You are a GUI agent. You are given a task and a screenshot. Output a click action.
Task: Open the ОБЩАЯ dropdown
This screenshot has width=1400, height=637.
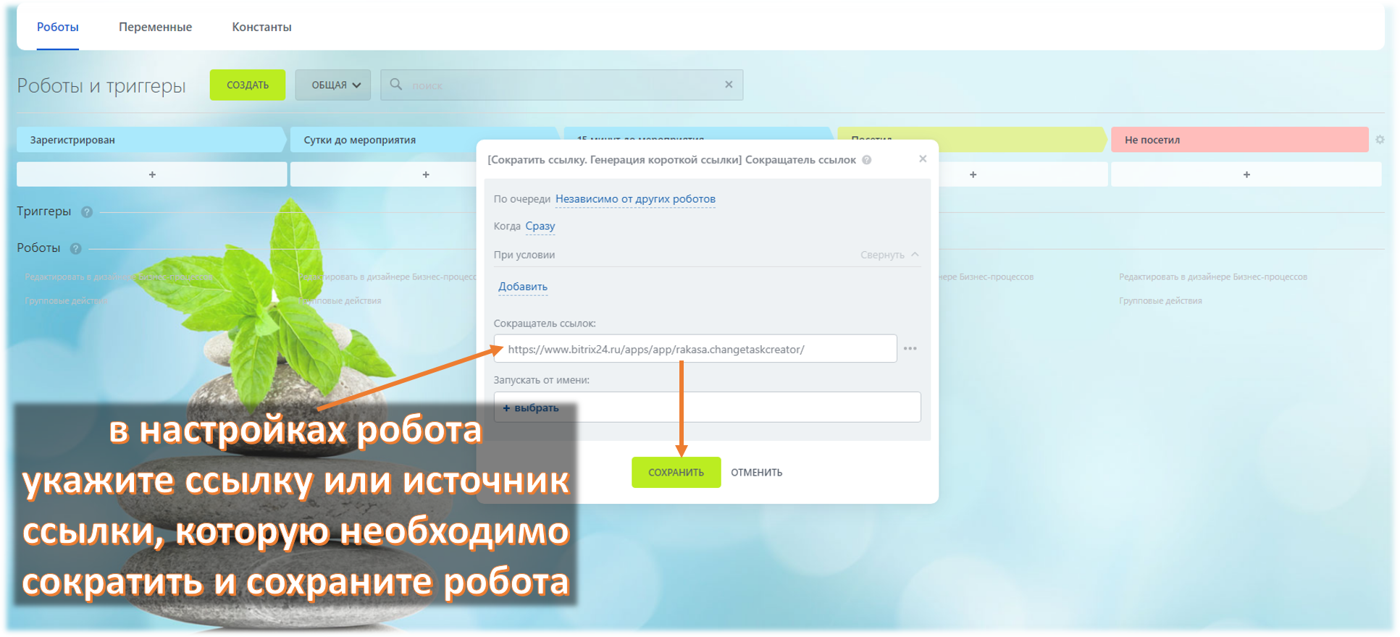point(333,85)
